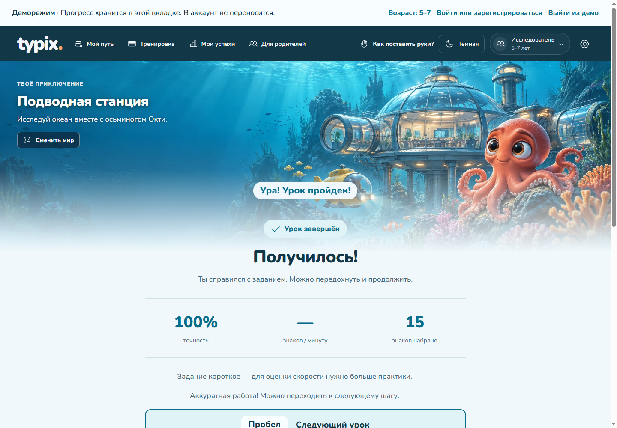
Task: Click the hand icon for hand placement
Action: coord(364,44)
